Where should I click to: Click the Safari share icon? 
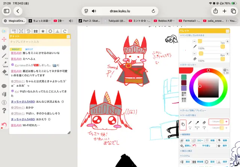216,11
